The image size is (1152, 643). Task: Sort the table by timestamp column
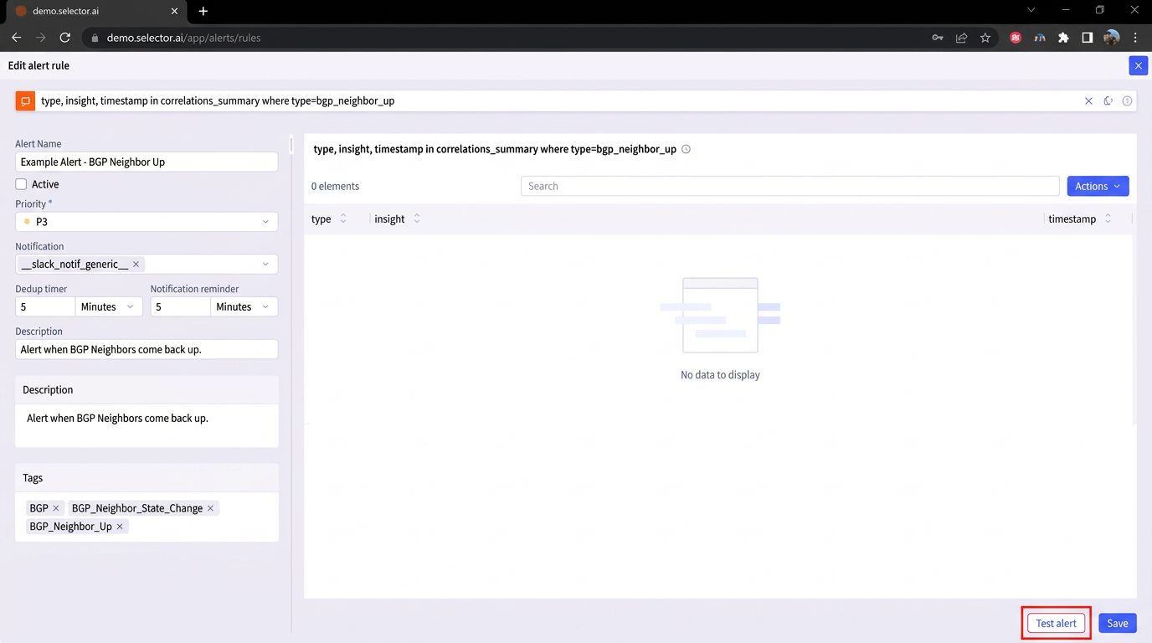(x=1108, y=219)
